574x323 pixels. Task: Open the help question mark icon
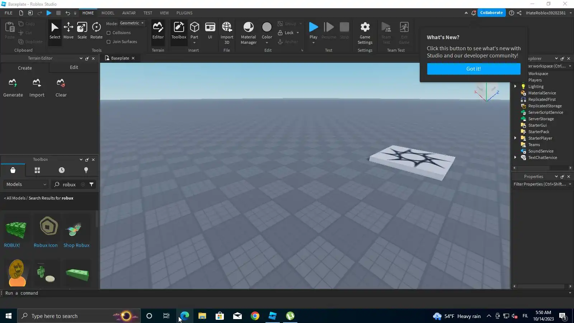pyautogui.click(x=512, y=13)
